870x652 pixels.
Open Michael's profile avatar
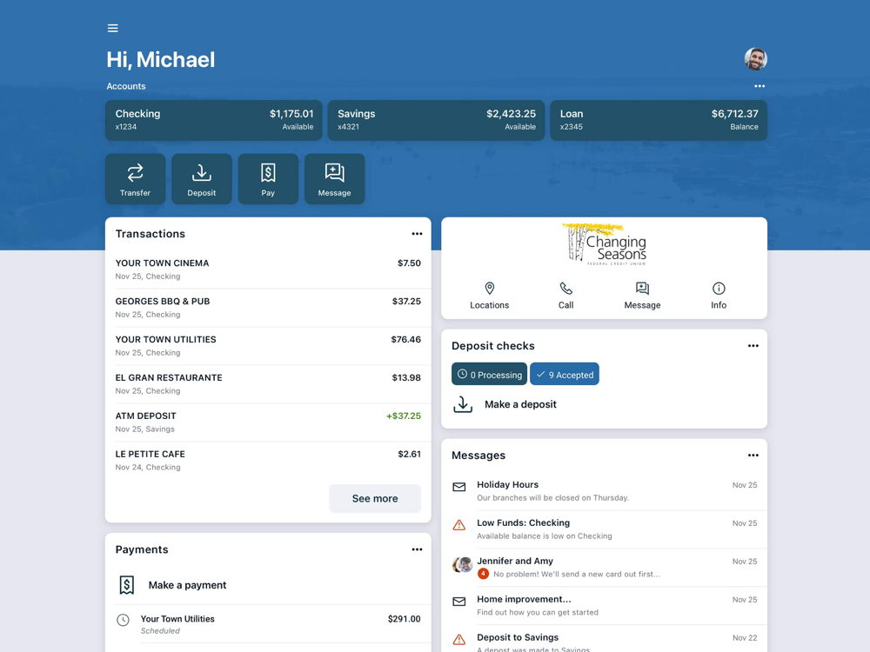click(755, 59)
